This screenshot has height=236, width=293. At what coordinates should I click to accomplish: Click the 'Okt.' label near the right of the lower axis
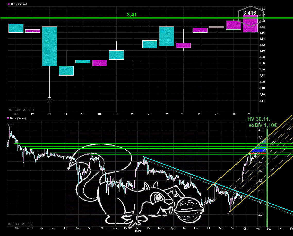246,229
